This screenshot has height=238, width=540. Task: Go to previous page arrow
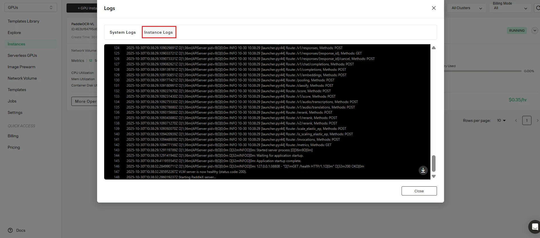tap(516, 120)
